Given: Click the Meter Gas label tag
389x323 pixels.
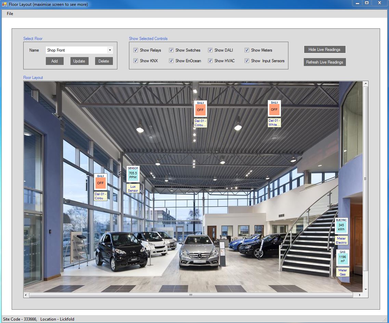Looking at the screenshot, I should pos(342,272).
